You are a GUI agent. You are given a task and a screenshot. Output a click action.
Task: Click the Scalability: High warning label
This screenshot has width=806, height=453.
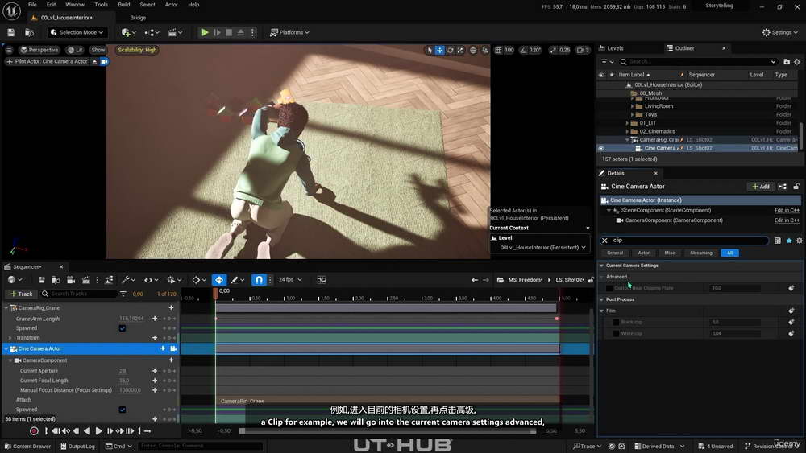[x=137, y=50]
